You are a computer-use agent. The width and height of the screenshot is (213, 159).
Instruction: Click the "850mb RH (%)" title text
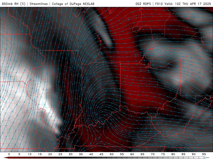click(x=14, y=4)
